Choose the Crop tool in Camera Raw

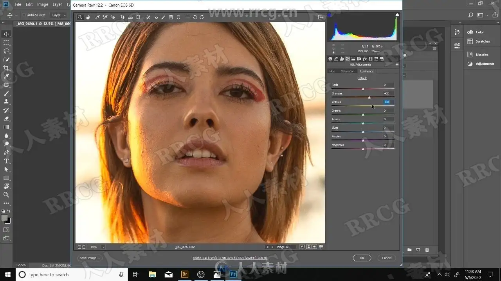(x=122, y=17)
